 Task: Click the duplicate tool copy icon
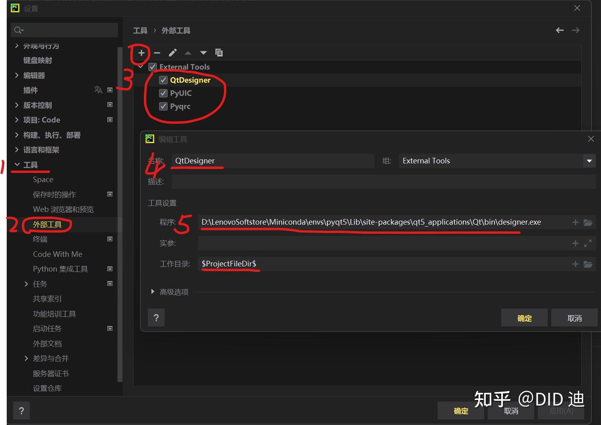point(219,53)
